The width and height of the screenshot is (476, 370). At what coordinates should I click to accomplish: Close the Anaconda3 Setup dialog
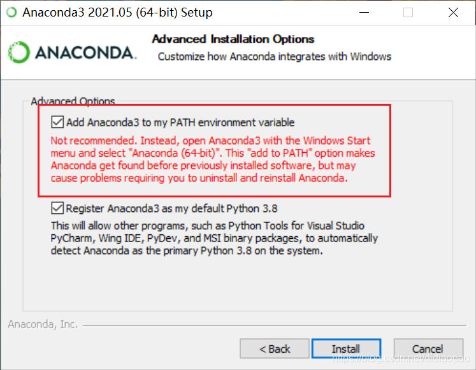click(452, 12)
